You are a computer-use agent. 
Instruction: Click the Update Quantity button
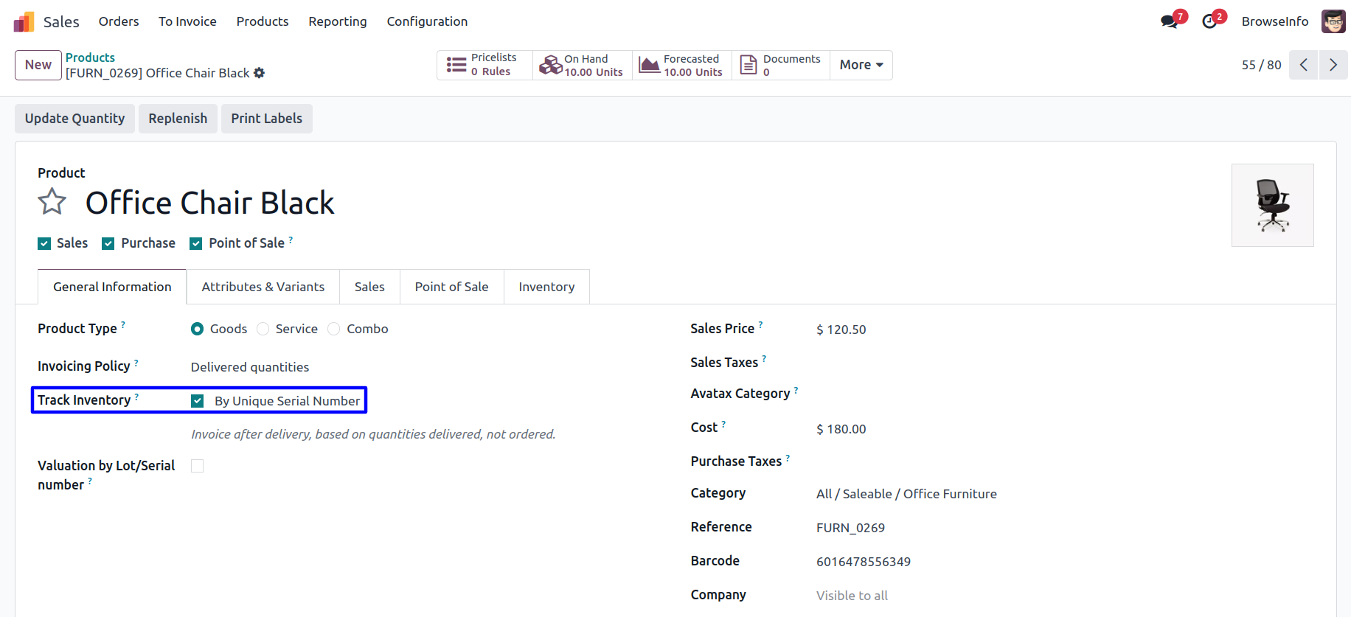pyautogui.click(x=74, y=119)
